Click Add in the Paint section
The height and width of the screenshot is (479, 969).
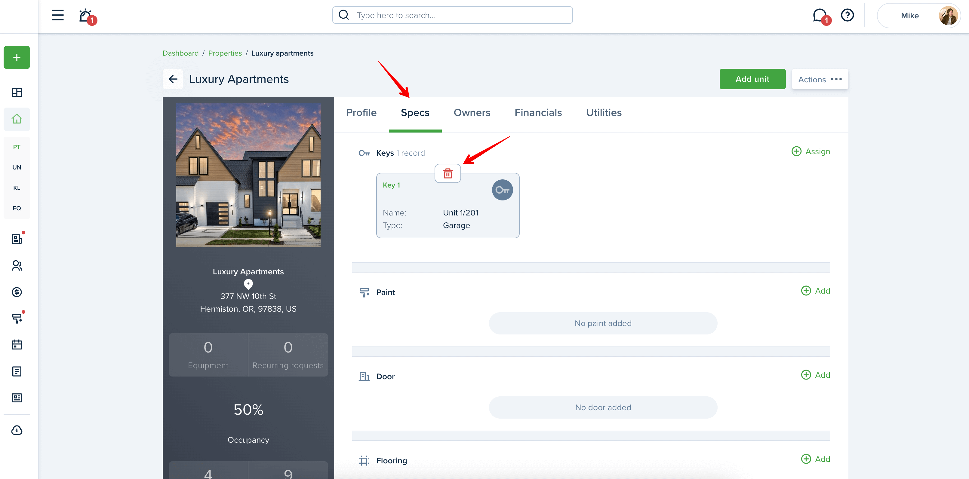816,291
